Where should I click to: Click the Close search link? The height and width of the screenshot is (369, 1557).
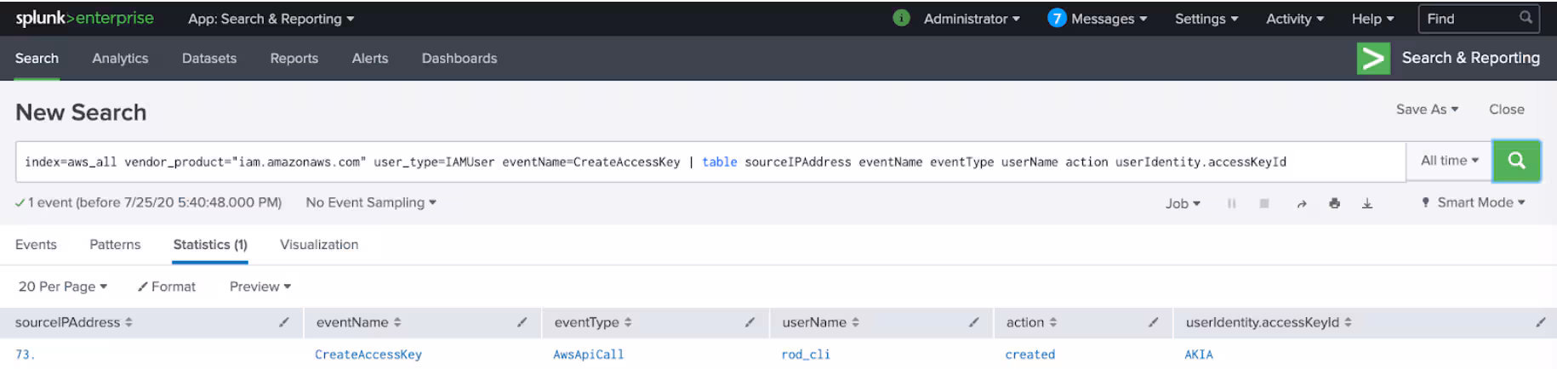(x=1506, y=110)
